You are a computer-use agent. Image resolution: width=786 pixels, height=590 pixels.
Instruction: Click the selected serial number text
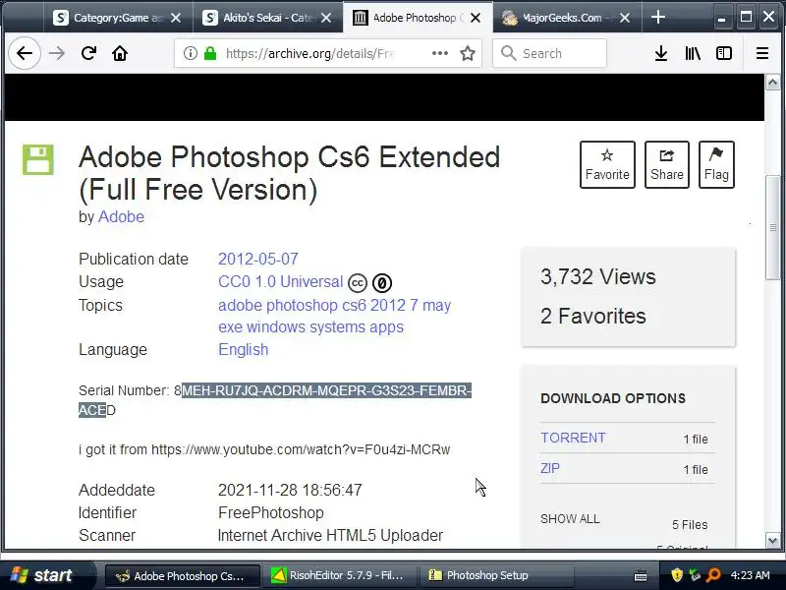tap(326, 390)
